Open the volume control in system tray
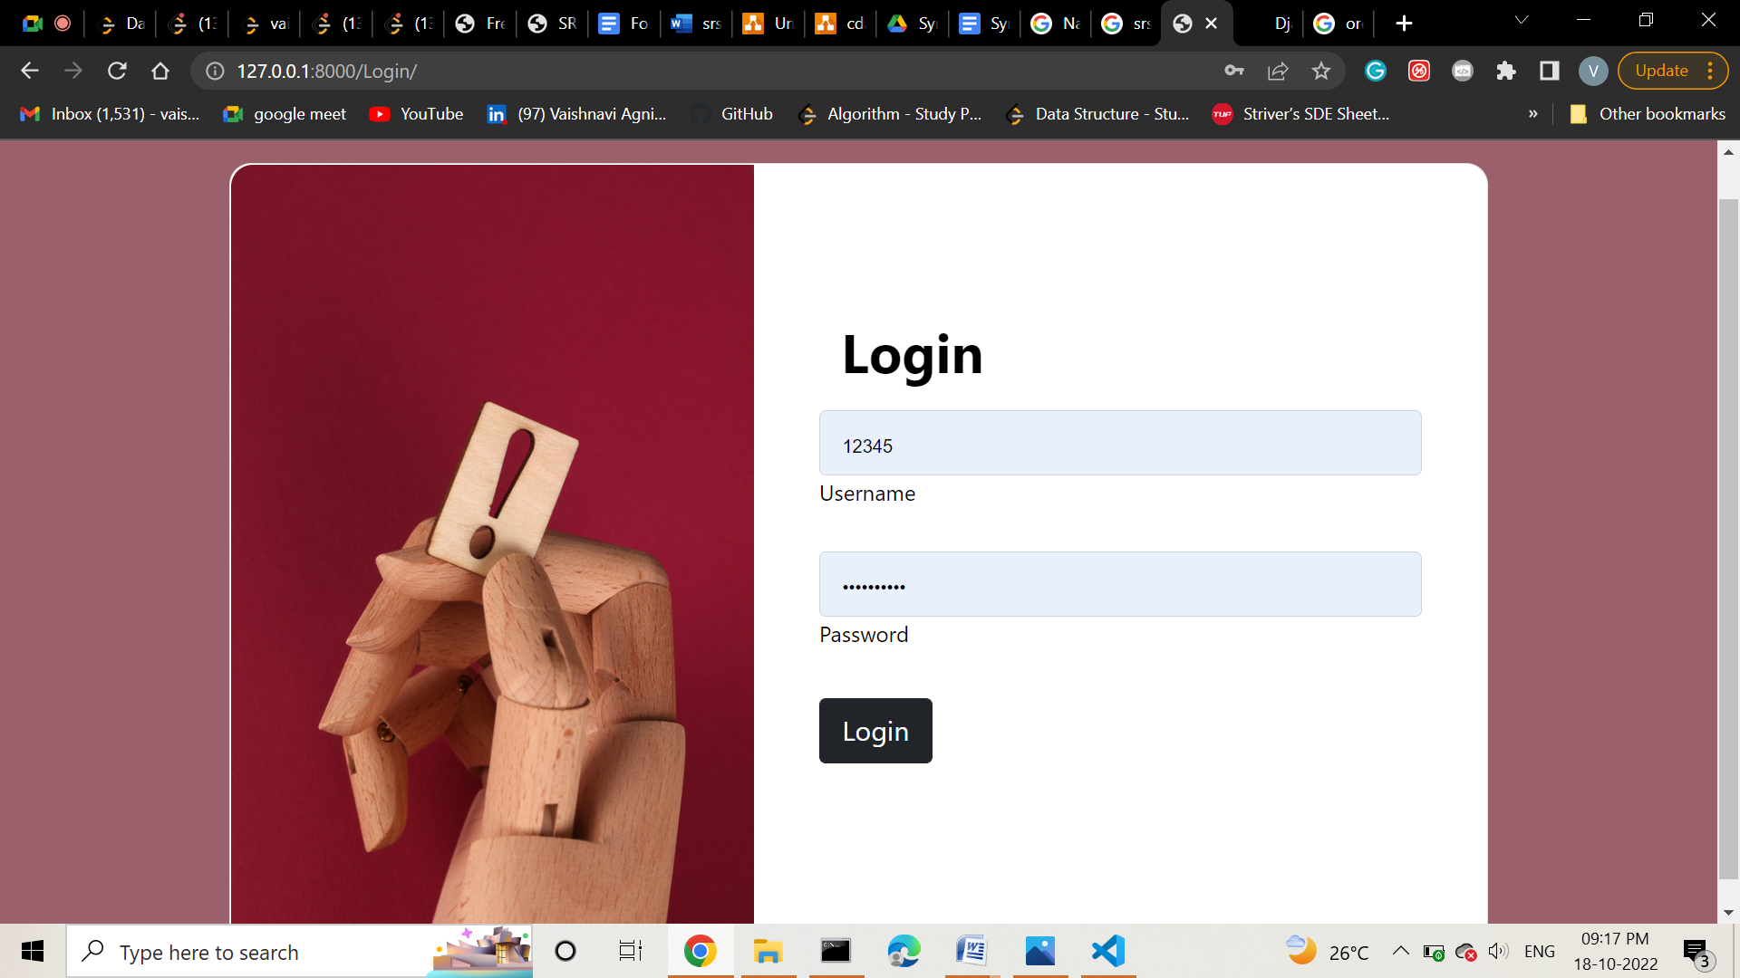The height and width of the screenshot is (978, 1740). tap(1498, 951)
